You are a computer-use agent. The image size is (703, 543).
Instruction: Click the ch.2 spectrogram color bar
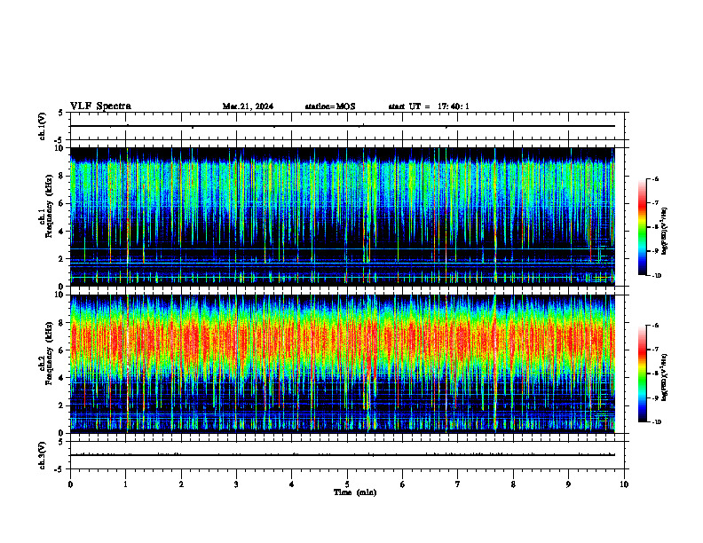pos(642,374)
